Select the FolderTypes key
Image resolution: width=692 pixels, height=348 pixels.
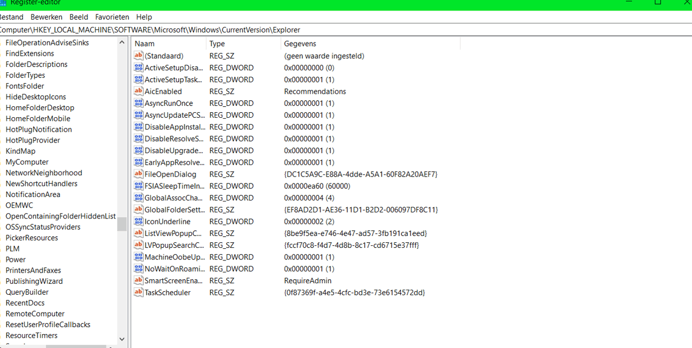point(25,75)
